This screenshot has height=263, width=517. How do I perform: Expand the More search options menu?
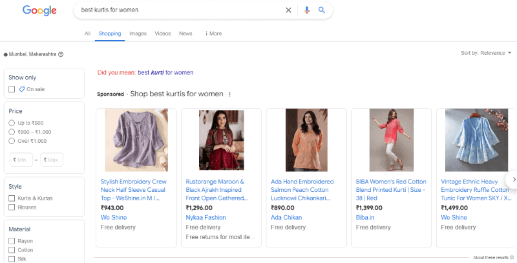[x=213, y=34]
